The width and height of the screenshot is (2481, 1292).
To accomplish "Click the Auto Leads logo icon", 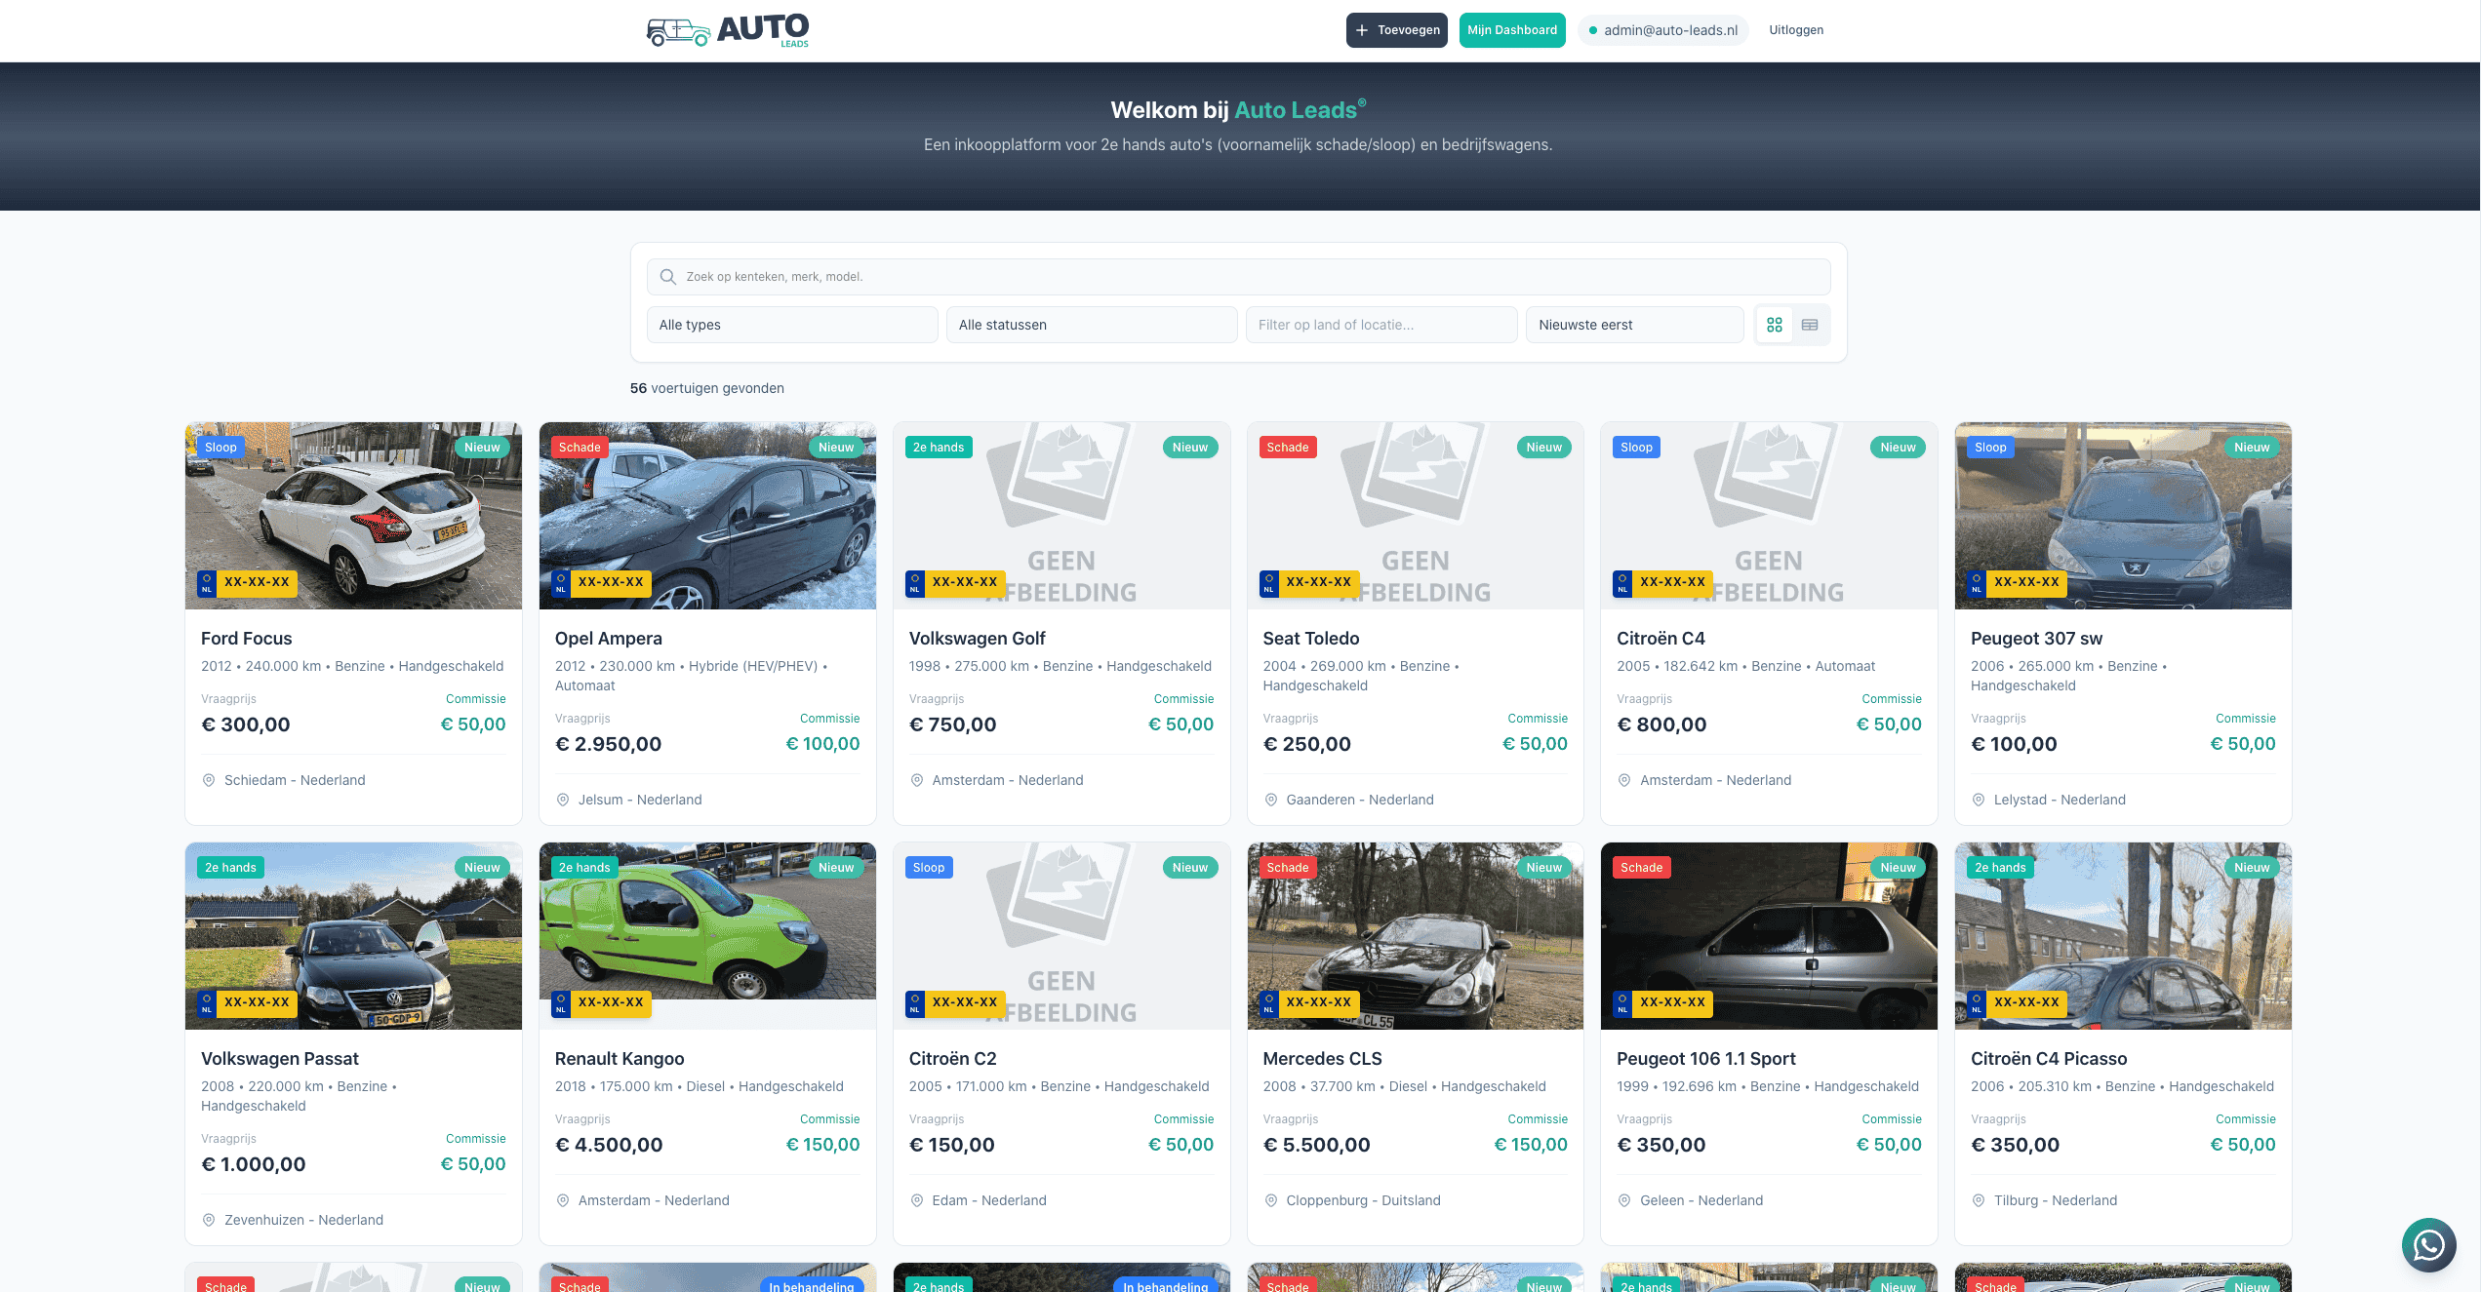I will pos(677,30).
